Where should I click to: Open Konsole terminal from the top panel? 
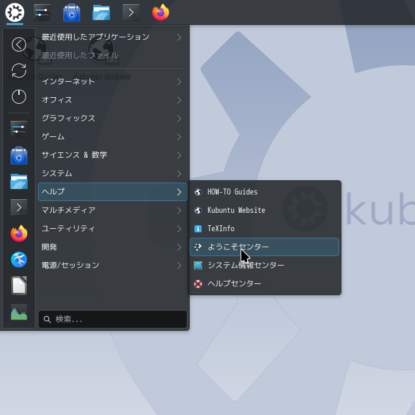tap(131, 12)
